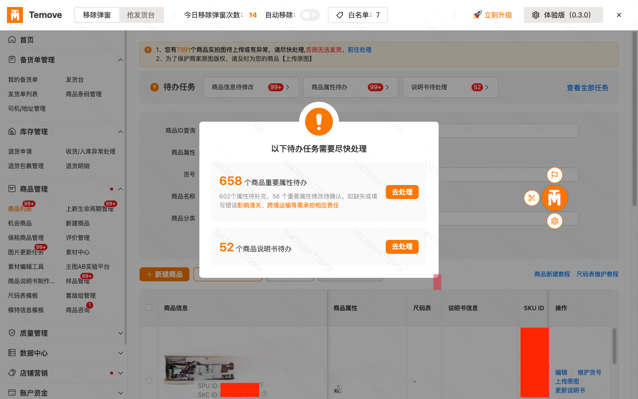Expand the 数据中心 sidebar section

pos(120,353)
